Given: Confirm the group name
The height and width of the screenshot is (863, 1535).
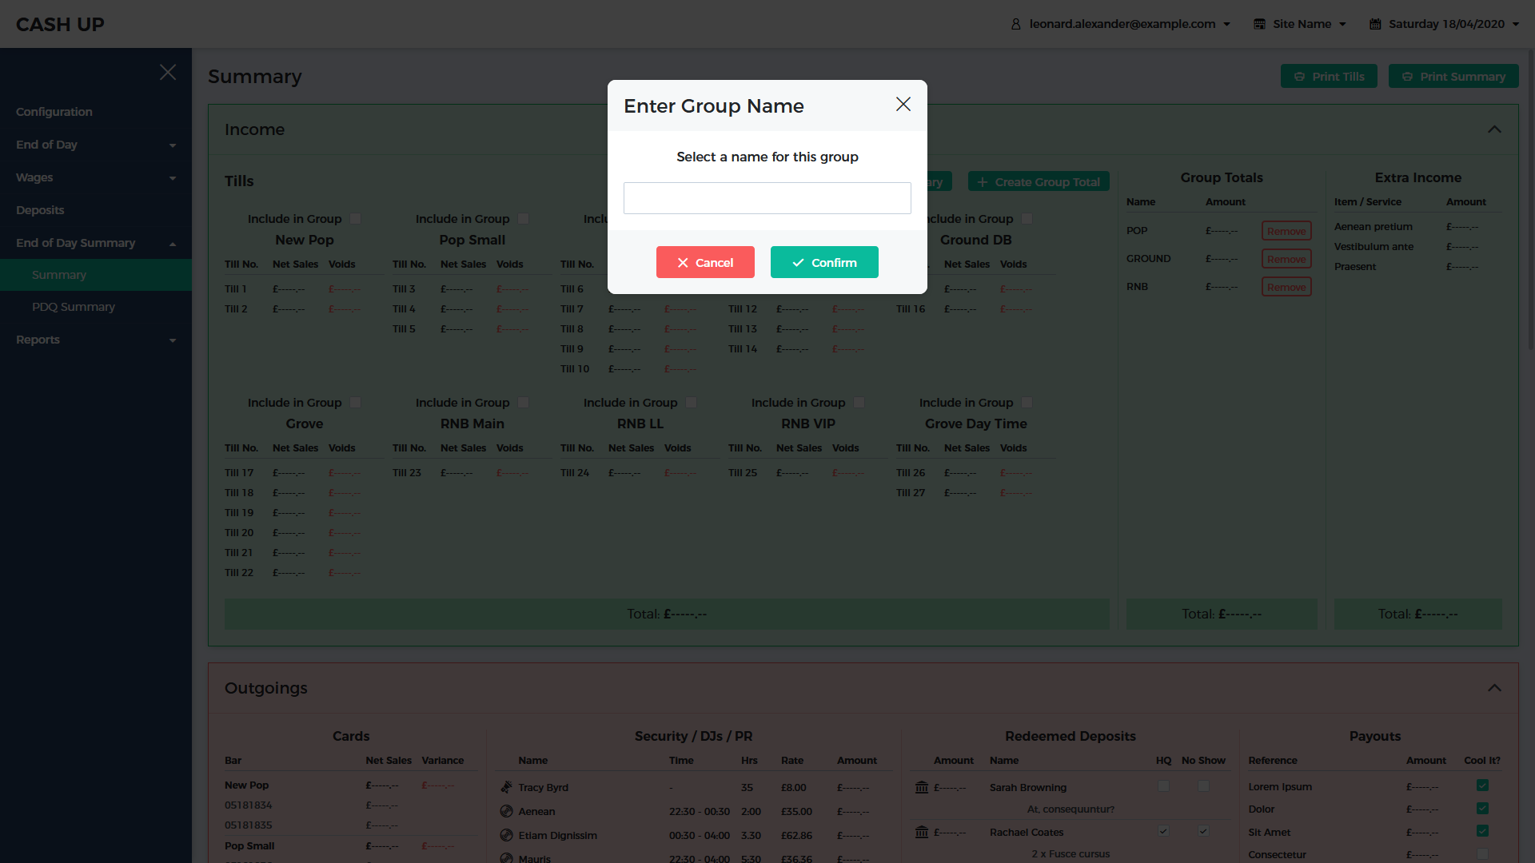Looking at the screenshot, I should click(x=824, y=262).
